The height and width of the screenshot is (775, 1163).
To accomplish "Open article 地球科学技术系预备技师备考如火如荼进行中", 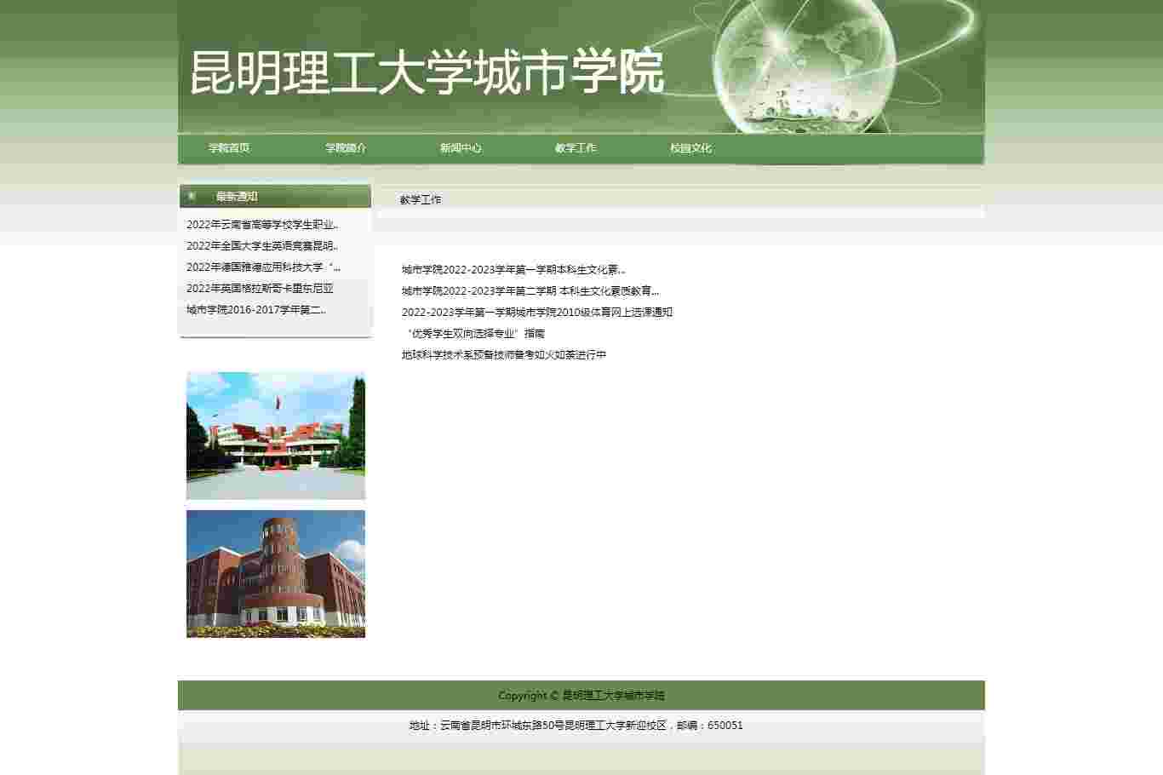I will pyautogui.click(x=504, y=355).
